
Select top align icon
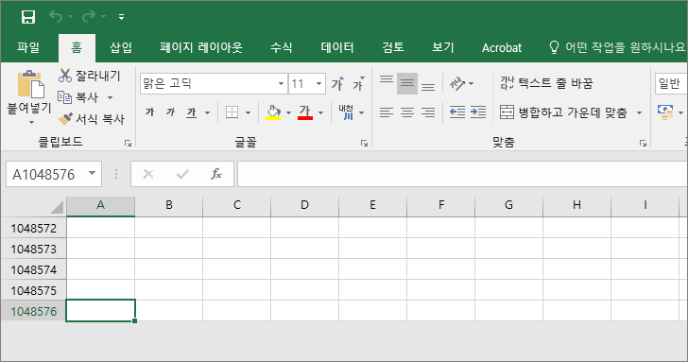pyautogui.click(x=387, y=79)
